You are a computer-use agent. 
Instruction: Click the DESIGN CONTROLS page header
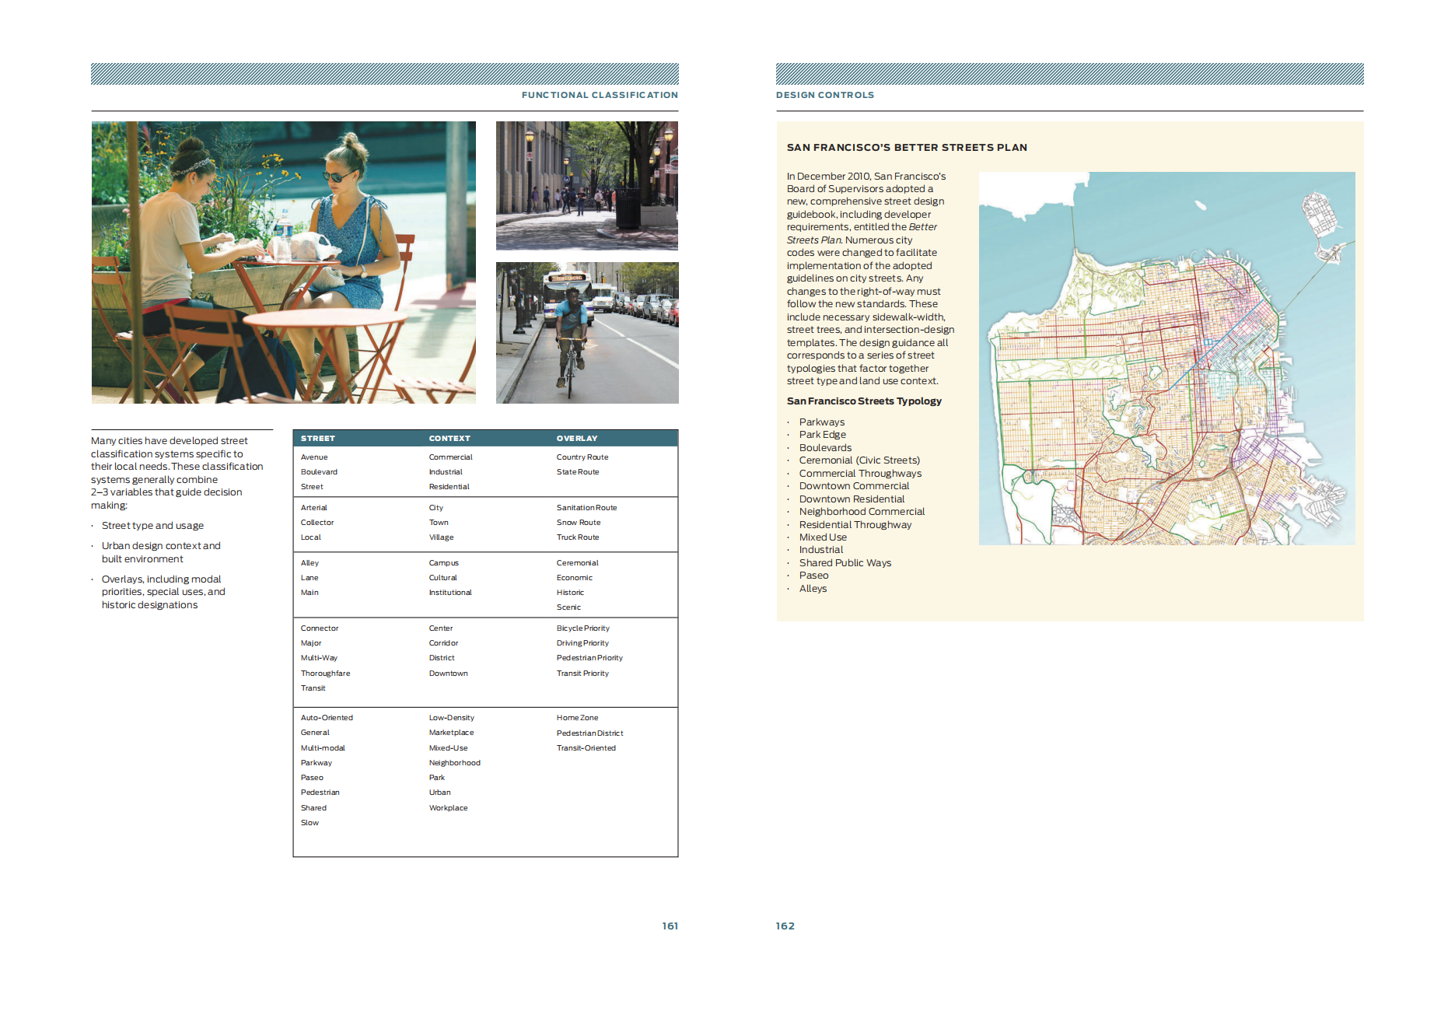[824, 95]
